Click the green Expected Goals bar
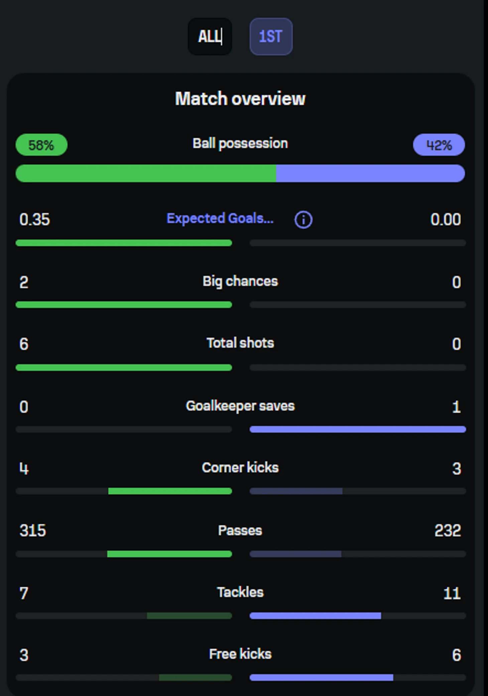 click(x=124, y=243)
